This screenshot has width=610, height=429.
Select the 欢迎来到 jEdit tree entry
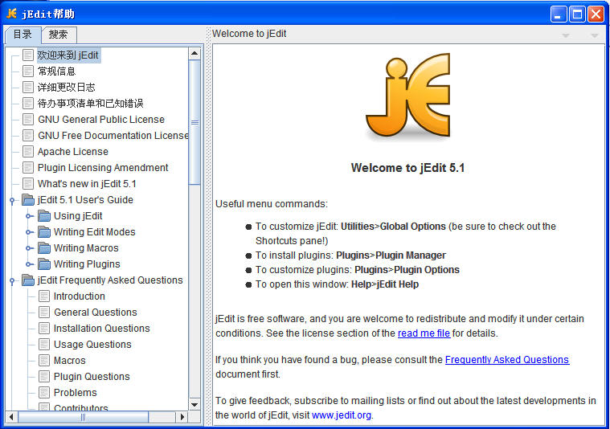coord(68,55)
